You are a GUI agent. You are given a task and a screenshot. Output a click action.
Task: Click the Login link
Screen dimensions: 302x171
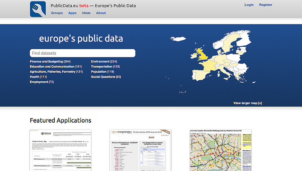coord(249,5)
